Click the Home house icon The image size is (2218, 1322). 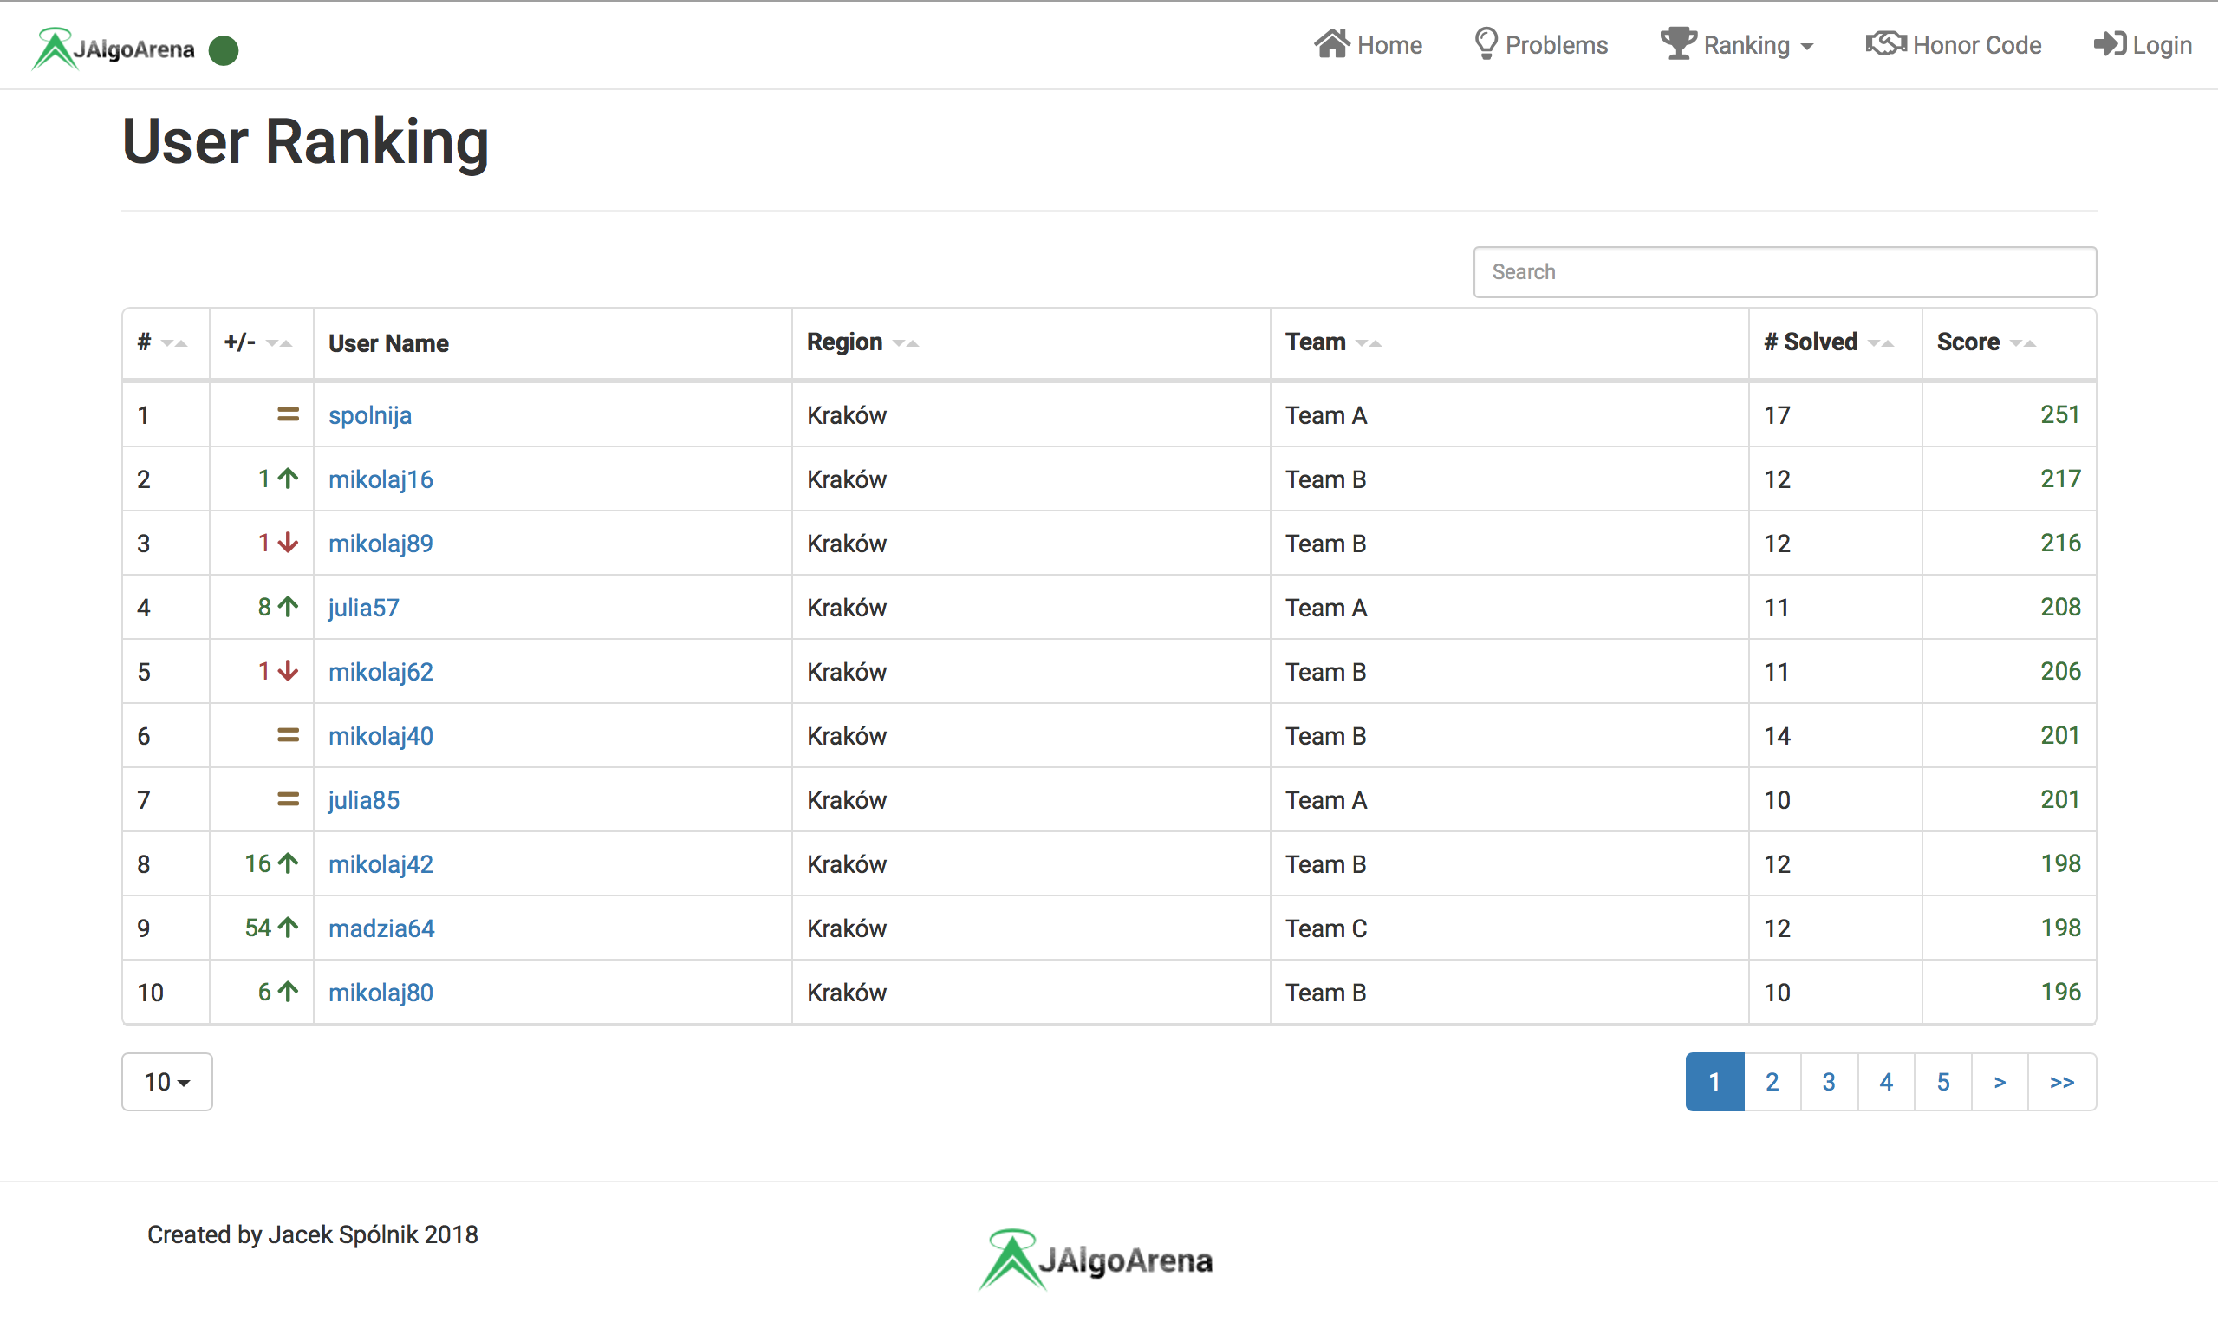[1331, 43]
